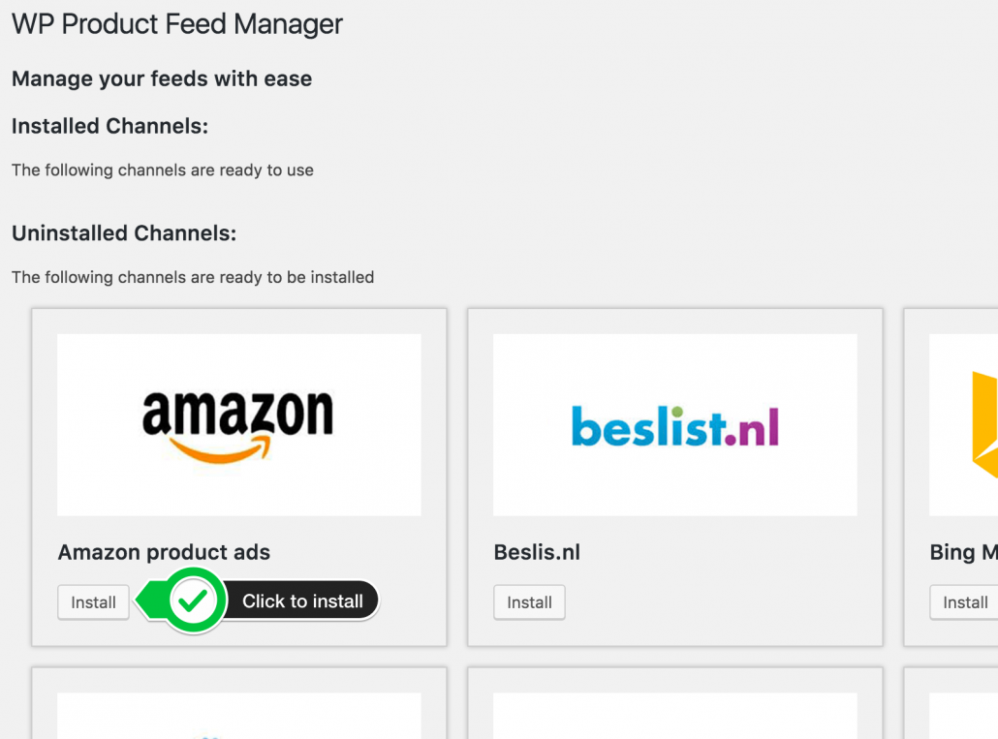Screen dimensions: 998x739
Task: Select the second-row channel thumbnail below Bing
Action: (x=965, y=716)
